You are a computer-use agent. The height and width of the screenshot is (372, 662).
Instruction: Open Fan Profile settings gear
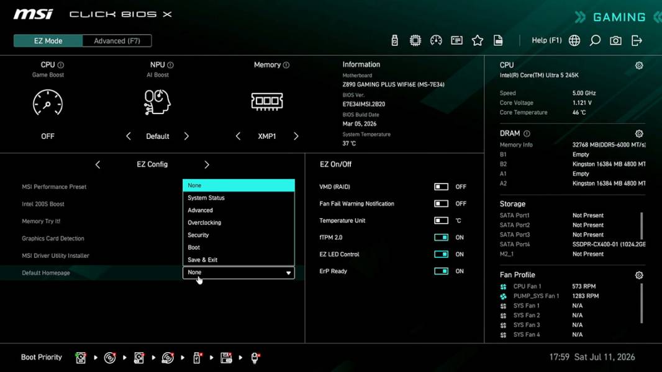(x=639, y=275)
